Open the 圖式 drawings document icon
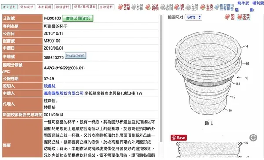The width and height of the screenshot is (264, 160). [x=179, y=7]
